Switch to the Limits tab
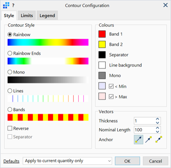171x168 pixels. tap(27, 15)
